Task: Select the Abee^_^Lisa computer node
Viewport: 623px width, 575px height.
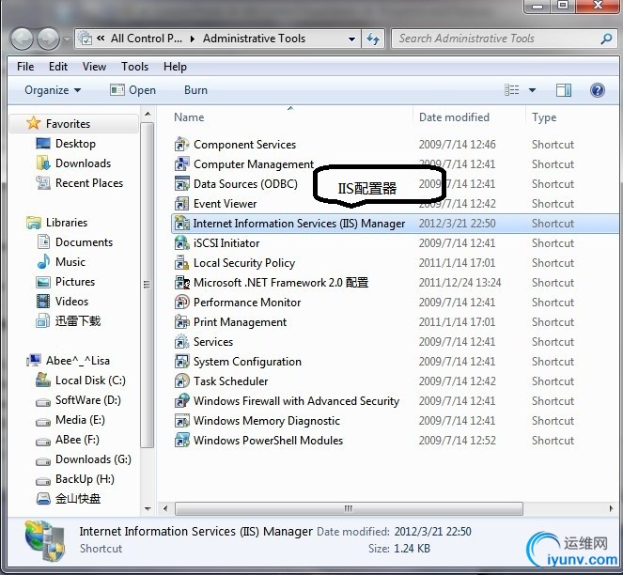Action: (77, 361)
